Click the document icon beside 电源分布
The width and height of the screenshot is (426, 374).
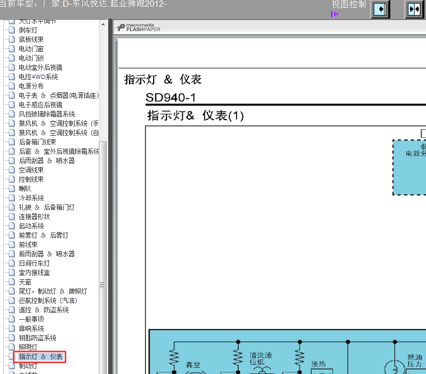pyautogui.click(x=12, y=86)
